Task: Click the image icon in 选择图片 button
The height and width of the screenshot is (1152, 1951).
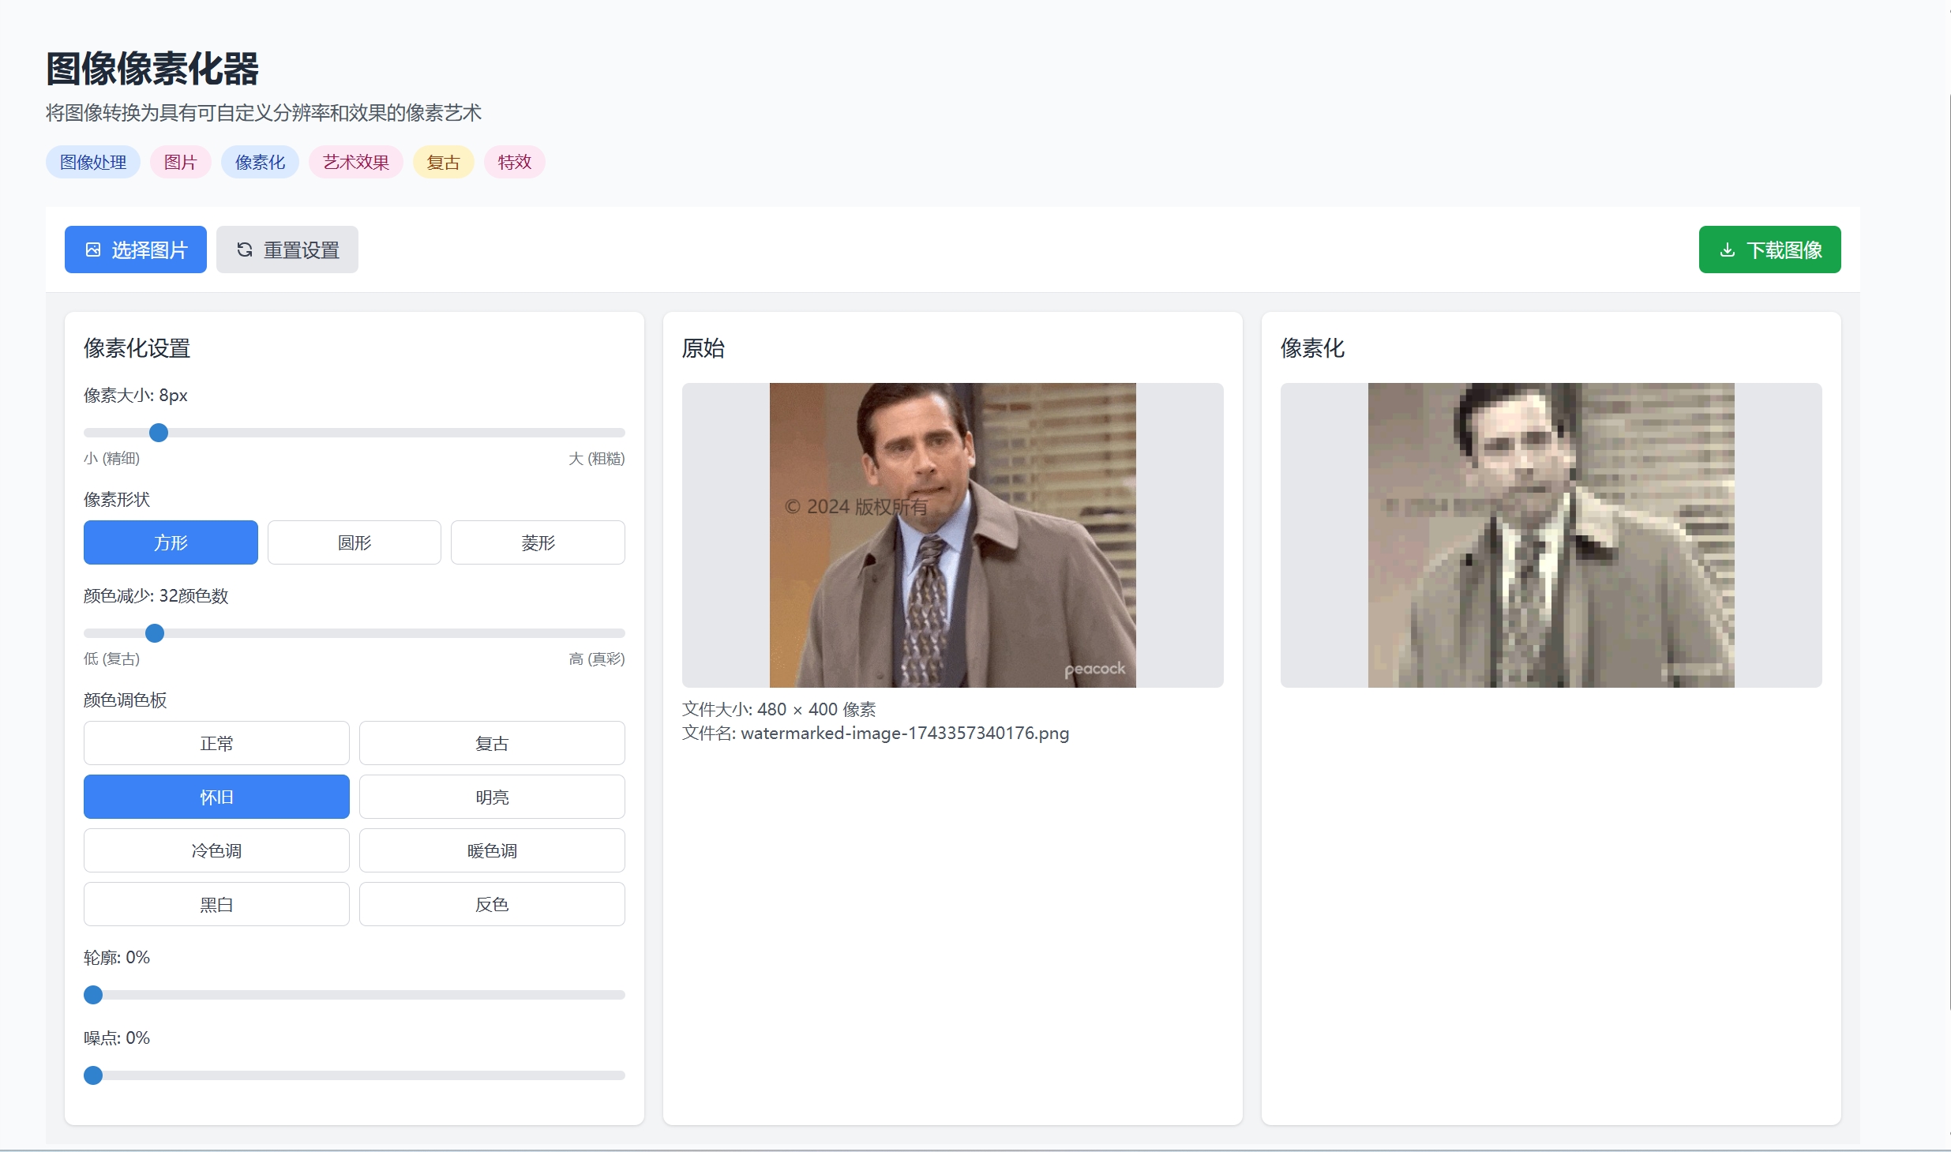Action: click(93, 250)
